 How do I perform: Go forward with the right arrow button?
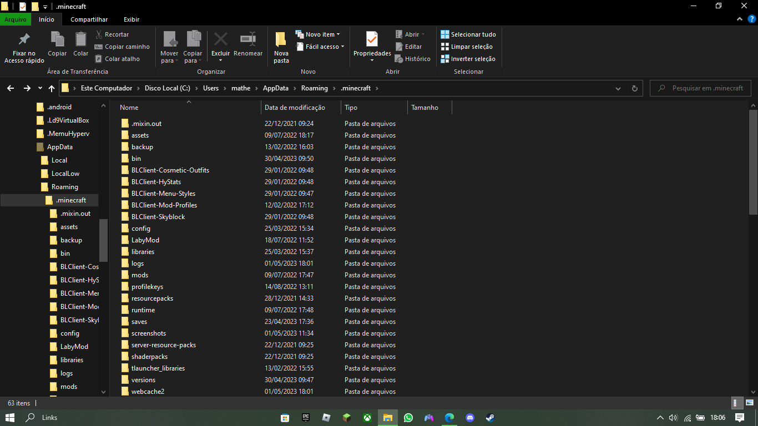click(x=27, y=88)
